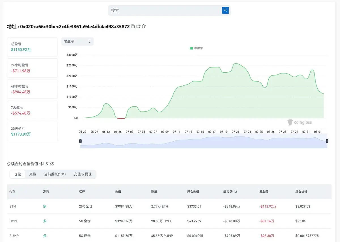Click ETH funding fee -$112.92万
The height and width of the screenshot is (242, 340).
268,207
